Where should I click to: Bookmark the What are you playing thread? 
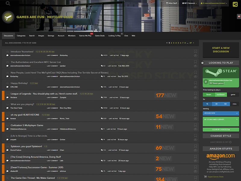tap(195, 104)
